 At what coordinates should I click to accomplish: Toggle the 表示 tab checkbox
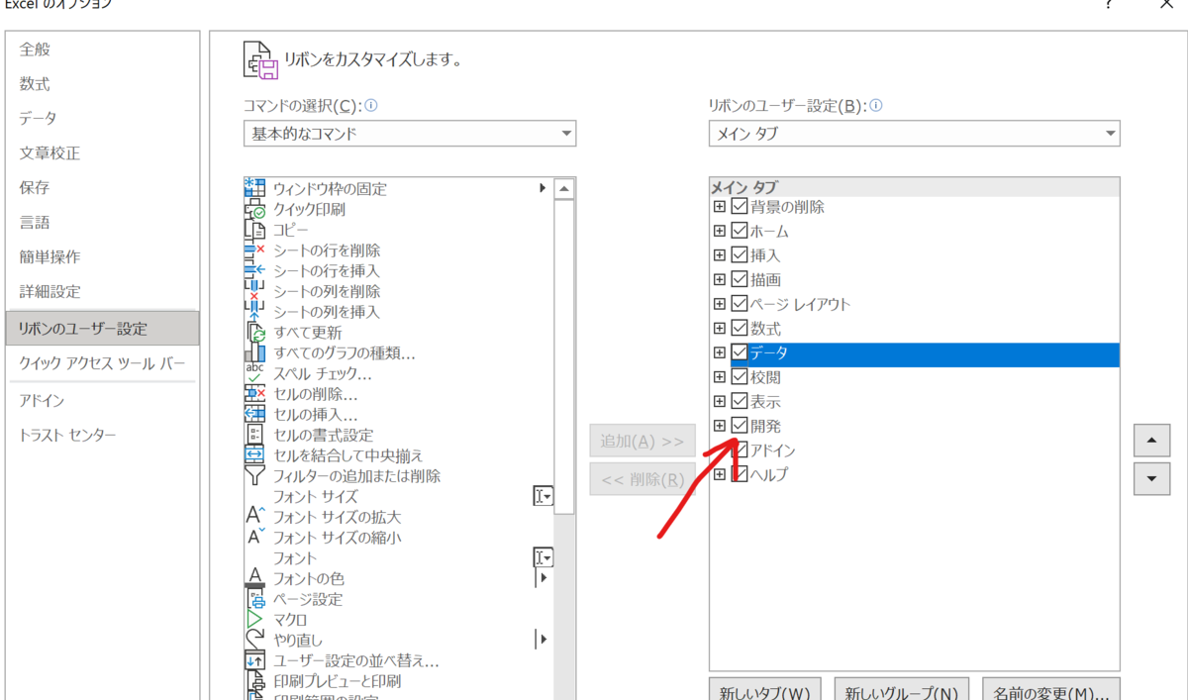(739, 401)
